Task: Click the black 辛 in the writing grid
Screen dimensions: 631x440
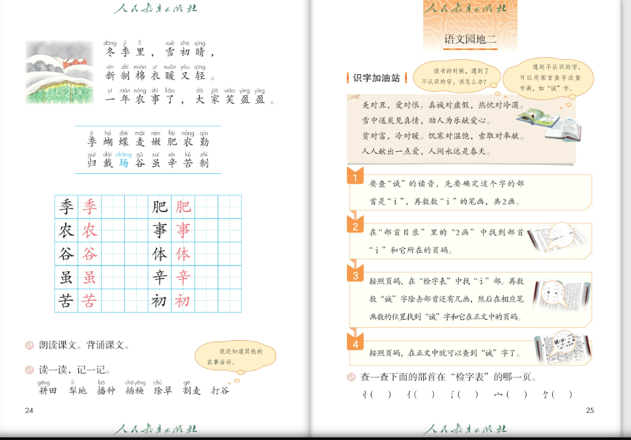Action: pyautogui.click(x=160, y=277)
